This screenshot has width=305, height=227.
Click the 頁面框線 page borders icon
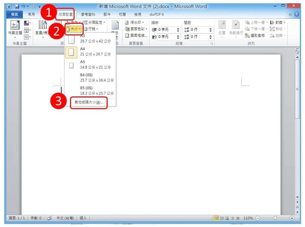(127, 36)
